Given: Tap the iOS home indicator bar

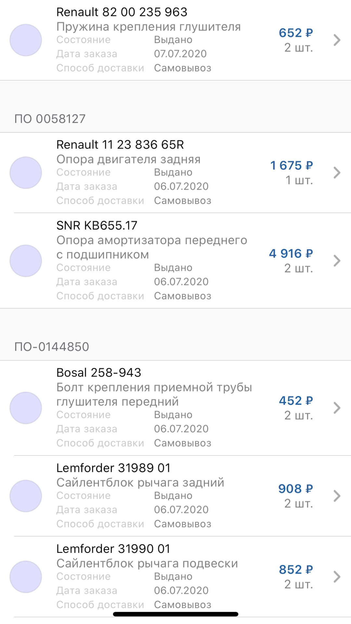Looking at the screenshot, I should click(175, 614).
